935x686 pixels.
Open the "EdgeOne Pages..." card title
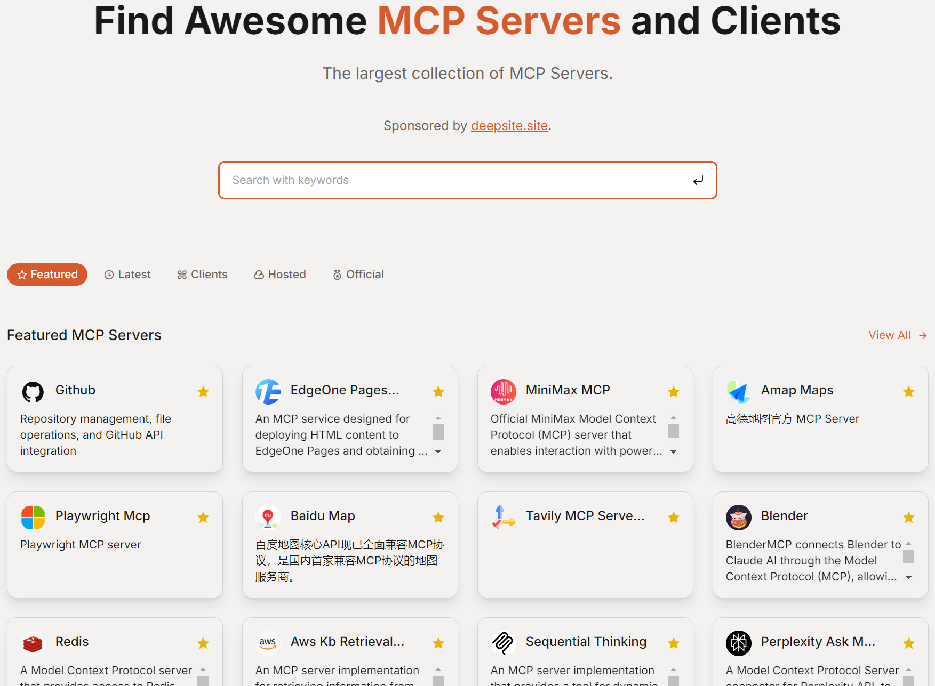[x=345, y=390]
